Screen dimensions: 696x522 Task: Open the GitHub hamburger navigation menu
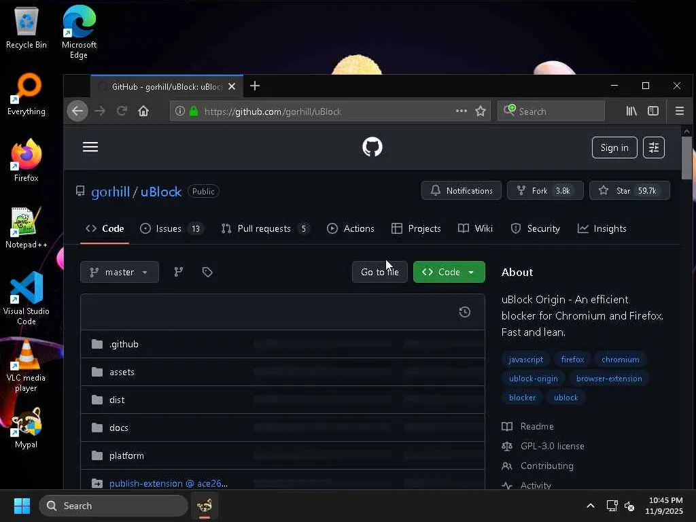tap(90, 147)
